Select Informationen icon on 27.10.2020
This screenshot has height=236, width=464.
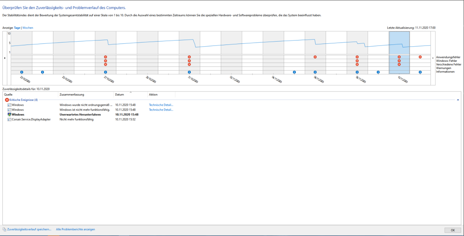pos(105,72)
